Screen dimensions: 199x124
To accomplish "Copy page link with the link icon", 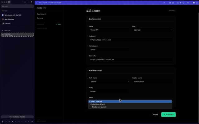I will [x=164, y=3].
